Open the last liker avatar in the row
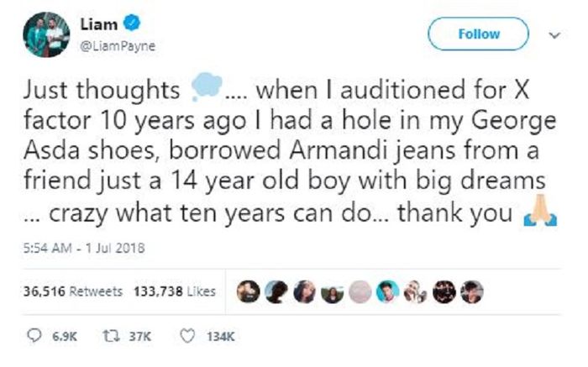 coord(473,291)
